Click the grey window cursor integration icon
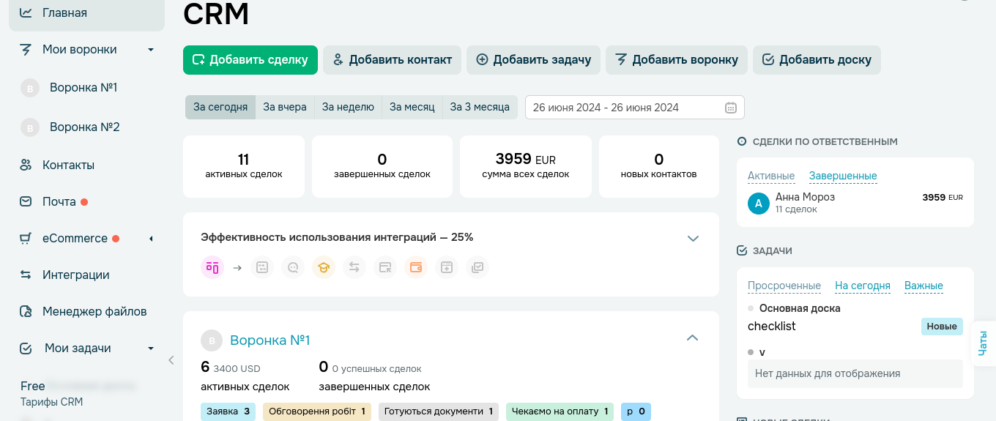The width and height of the screenshot is (996, 421). click(385, 267)
